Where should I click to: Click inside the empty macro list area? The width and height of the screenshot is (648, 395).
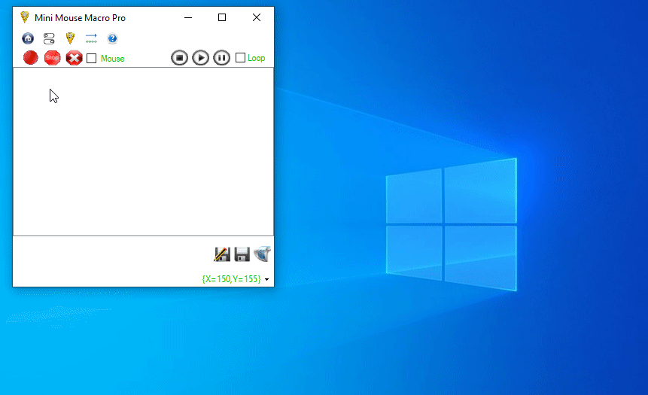[143, 150]
